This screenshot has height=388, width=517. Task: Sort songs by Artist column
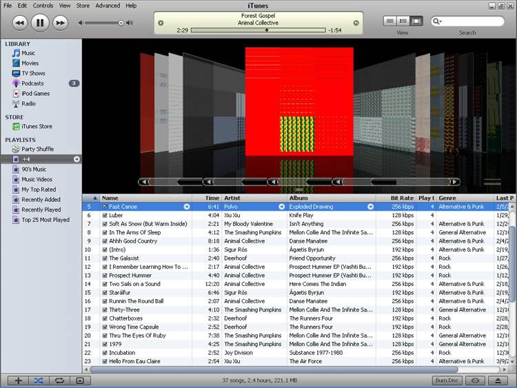coord(254,198)
